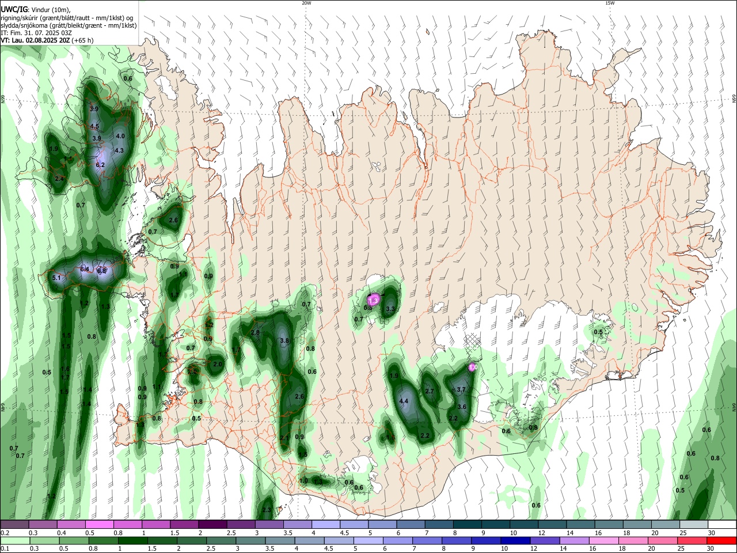Click the bright red swatch in the rain scale

point(721,540)
